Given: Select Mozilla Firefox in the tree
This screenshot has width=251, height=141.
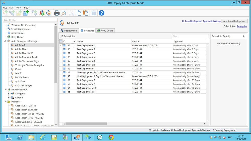Looking at the screenshot, I should tap(22, 77).
